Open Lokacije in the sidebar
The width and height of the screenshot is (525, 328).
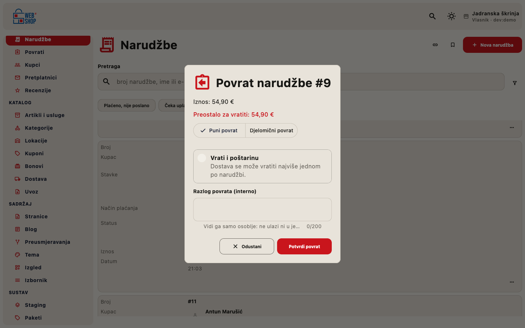[x=48, y=141]
